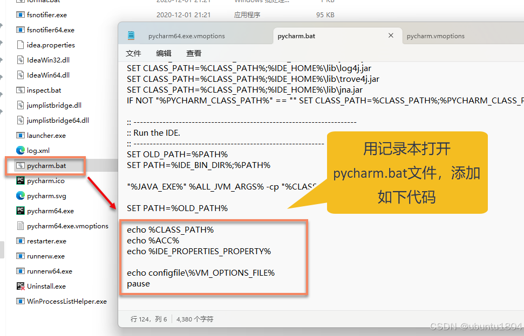Click the restarter.exe file icon
Image resolution: width=524 pixels, height=336 pixels.
[21, 241]
